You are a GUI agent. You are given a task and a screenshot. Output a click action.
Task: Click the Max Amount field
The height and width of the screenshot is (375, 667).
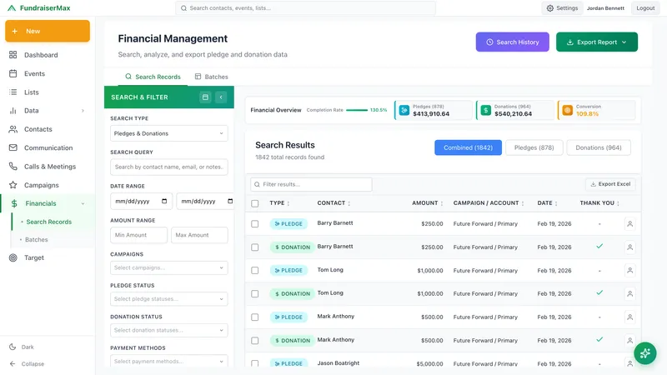click(x=199, y=235)
